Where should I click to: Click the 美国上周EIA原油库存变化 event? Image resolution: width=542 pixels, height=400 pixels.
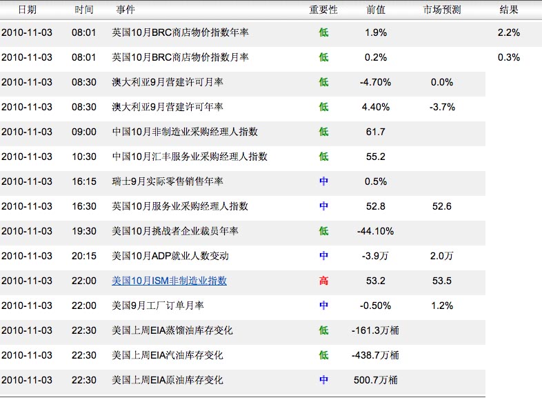(x=172, y=380)
